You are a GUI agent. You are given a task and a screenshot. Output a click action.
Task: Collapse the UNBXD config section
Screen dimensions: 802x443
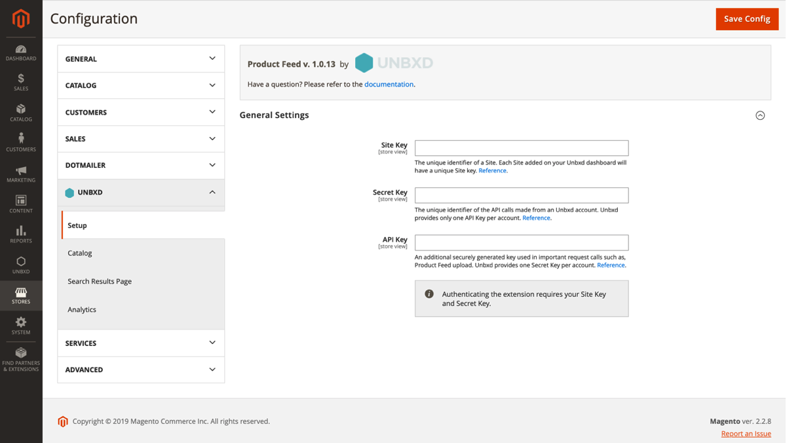point(141,193)
